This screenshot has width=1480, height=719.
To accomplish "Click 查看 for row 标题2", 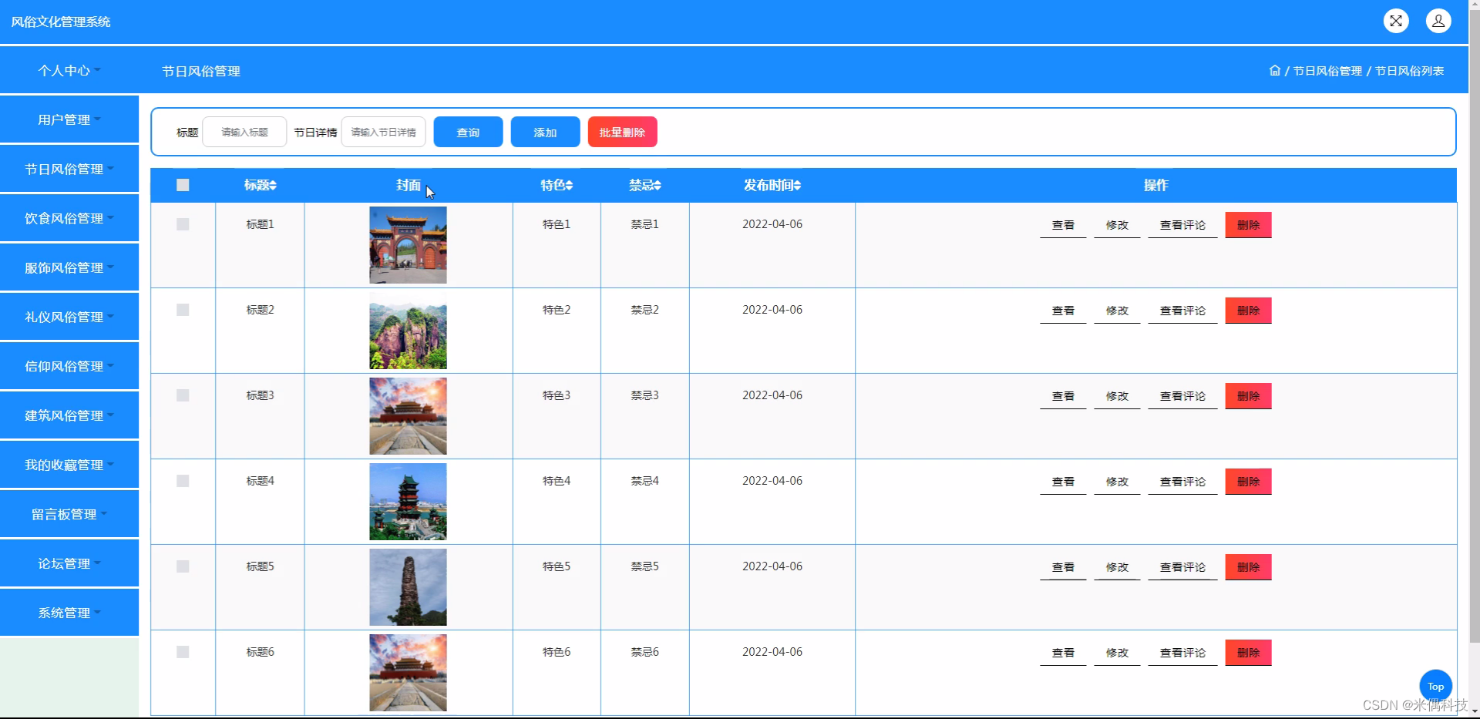I will [x=1063, y=311].
